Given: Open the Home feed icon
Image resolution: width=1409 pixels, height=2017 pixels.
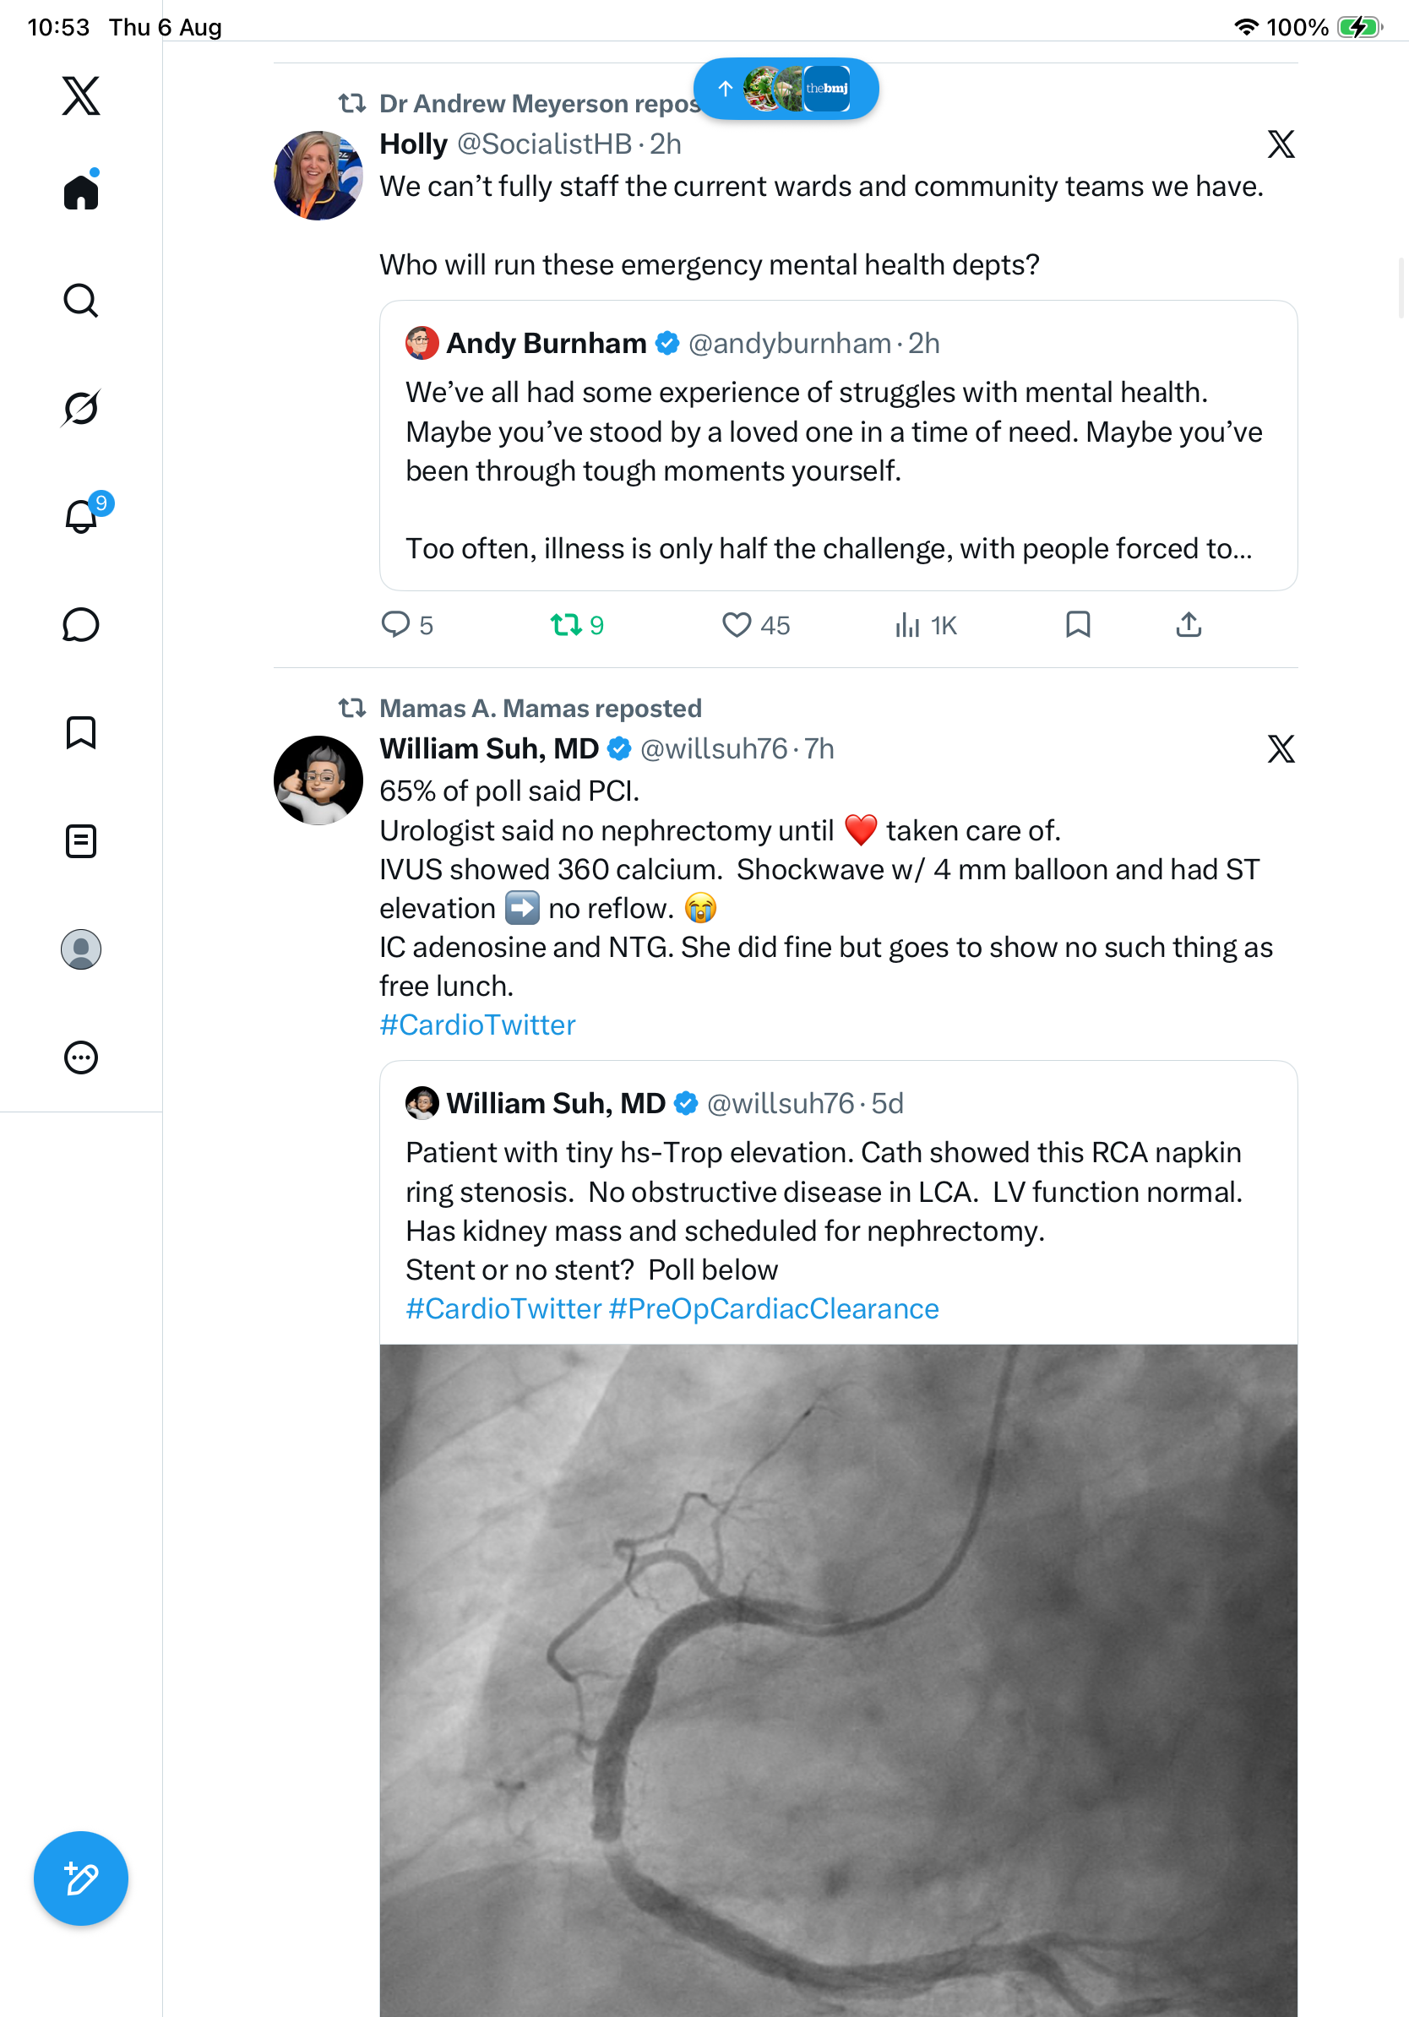Looking at the screenshot, I should click(81, 191).
